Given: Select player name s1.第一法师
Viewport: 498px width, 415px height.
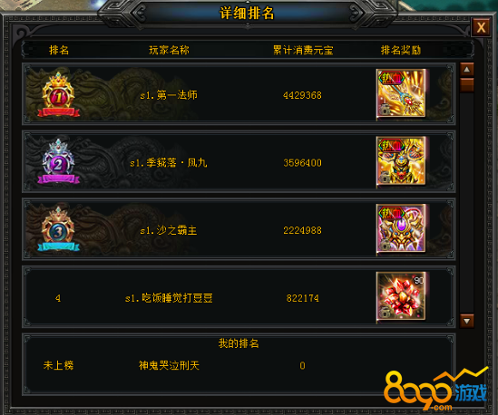Looking at the screenshot, I should pos(169,95).
